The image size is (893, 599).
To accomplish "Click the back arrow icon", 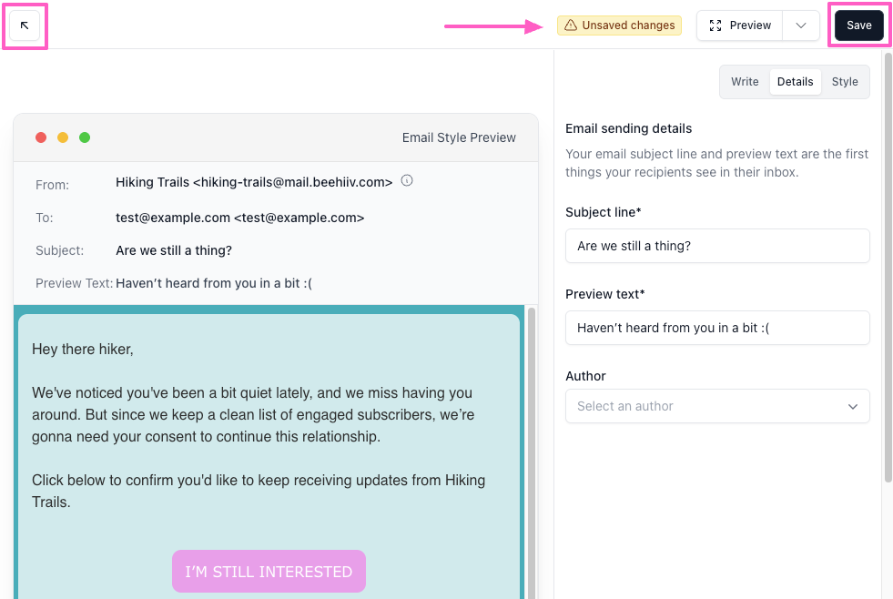I will 25,25.
